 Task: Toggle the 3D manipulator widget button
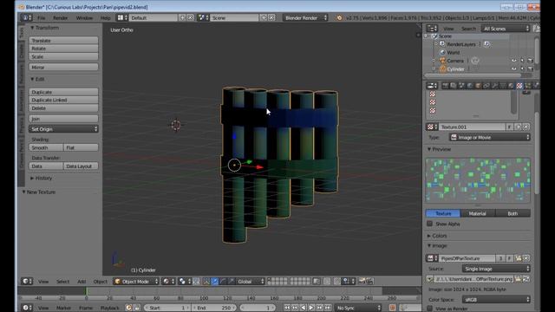206,281
